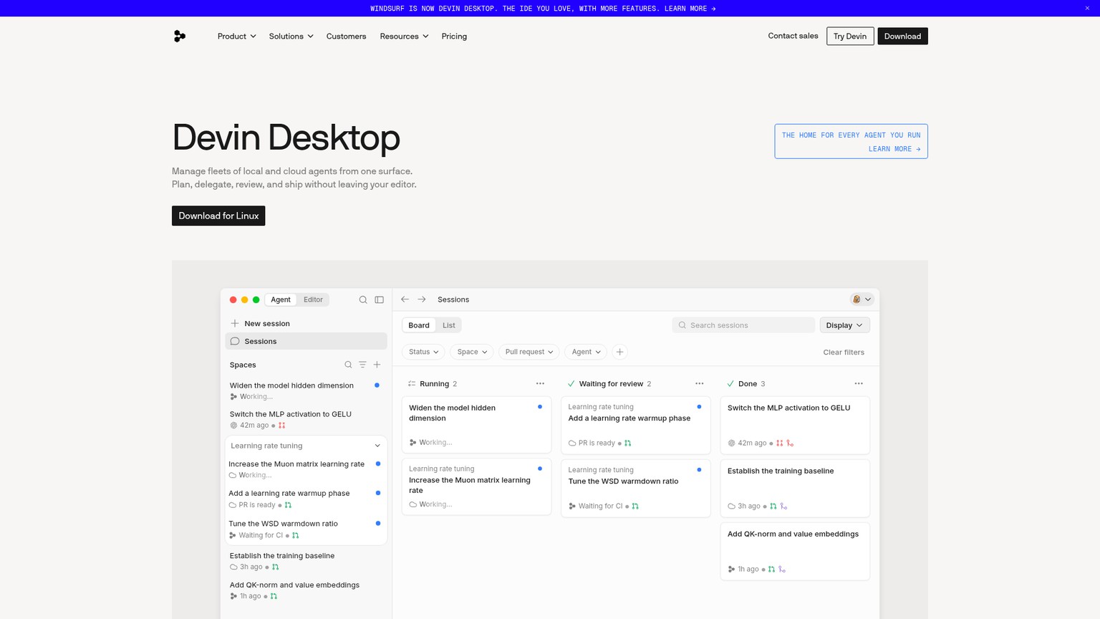Open the Space filter dropdown
Screen dimensions: 1100x619
pos(472,352)
